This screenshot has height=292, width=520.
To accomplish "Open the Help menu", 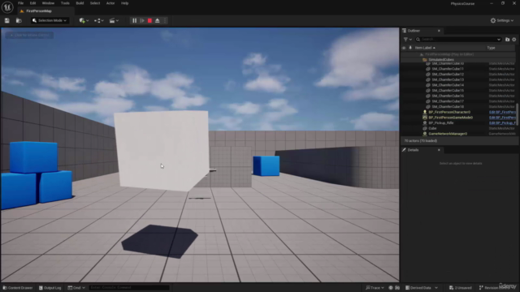I will pos(124,3).
